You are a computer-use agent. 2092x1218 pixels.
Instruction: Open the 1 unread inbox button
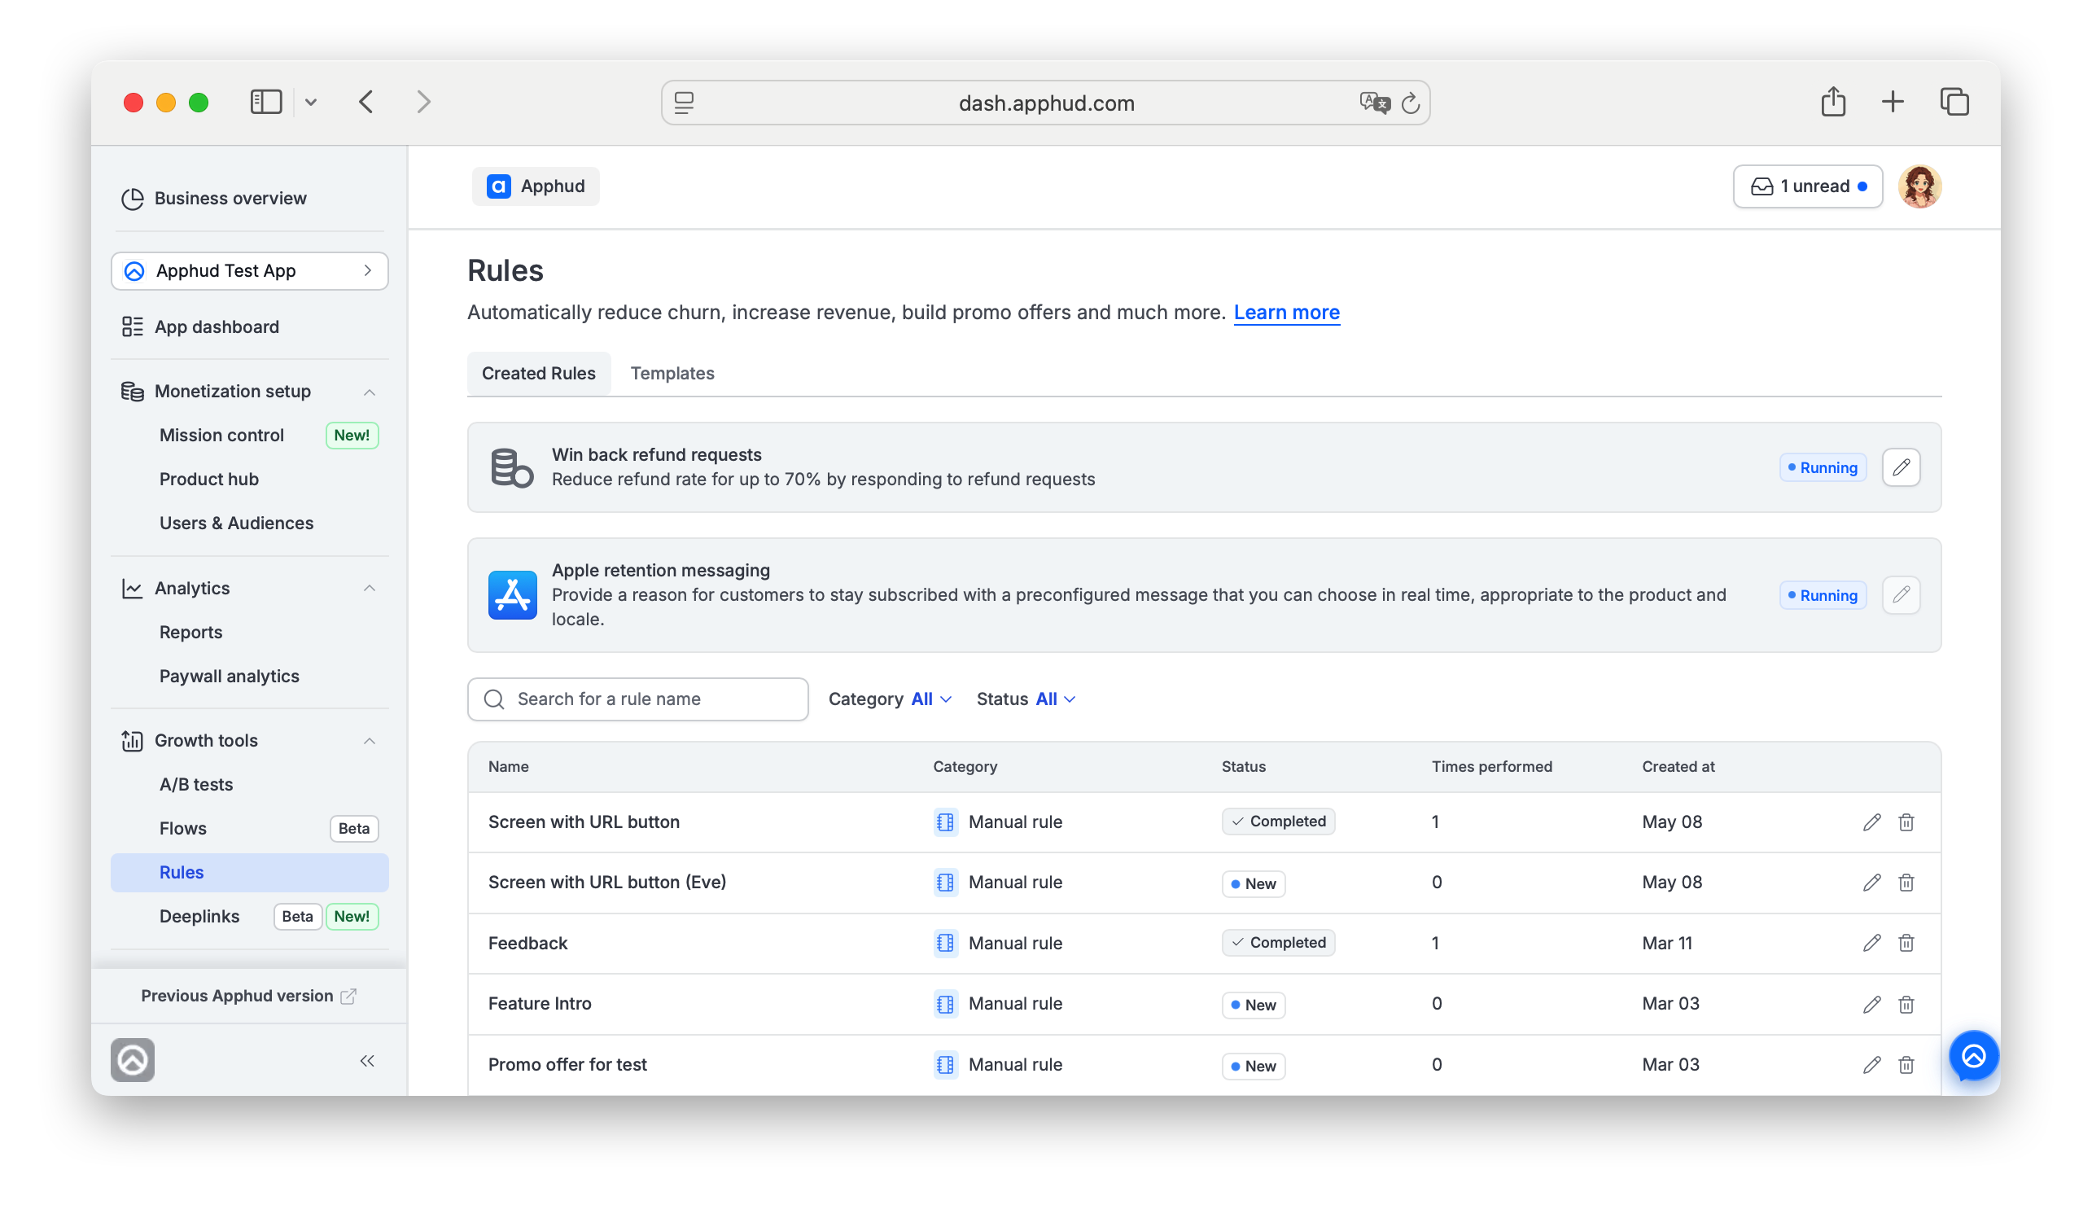pyautogui.click(x=1806, y=186)
